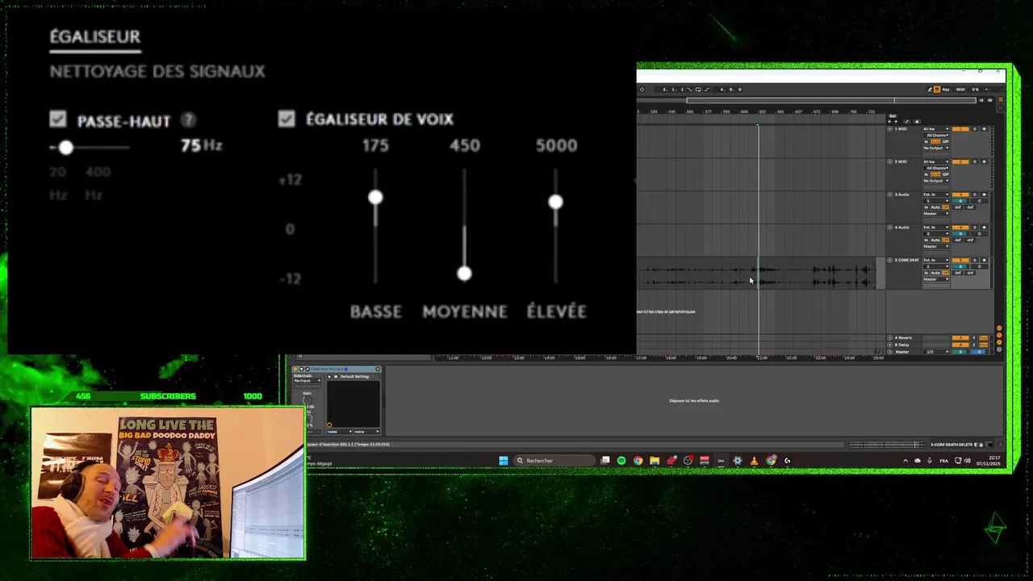This screenshot has width=1033, height=581.
Task: Open the first Chrome icon on the taskbar
Action: click(638, 461)
